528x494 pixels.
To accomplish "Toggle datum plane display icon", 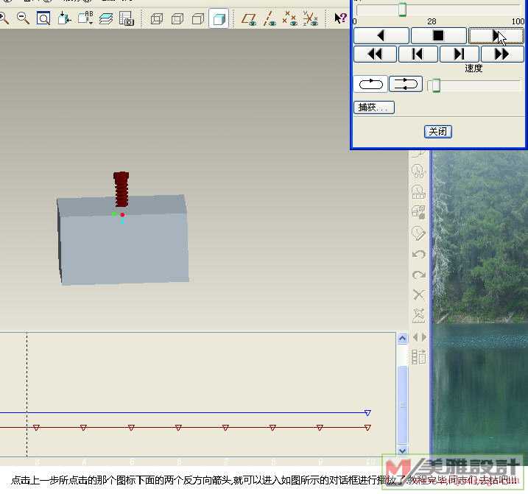I will click(x=250, y=18).
